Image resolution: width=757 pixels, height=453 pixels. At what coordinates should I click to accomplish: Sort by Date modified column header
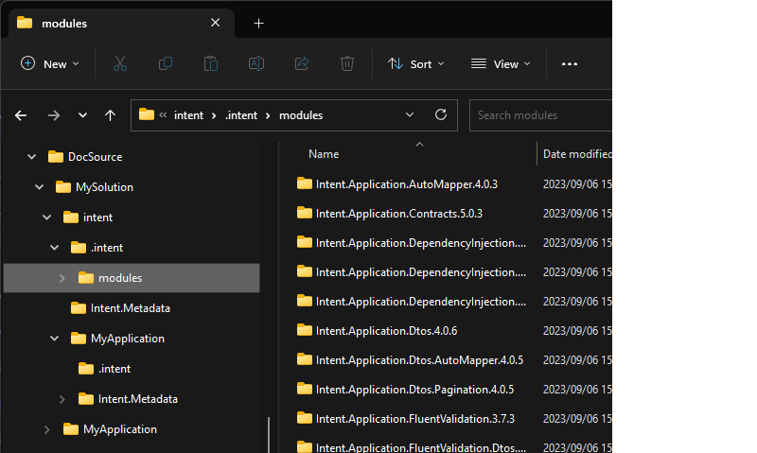(x=577, y=154)
